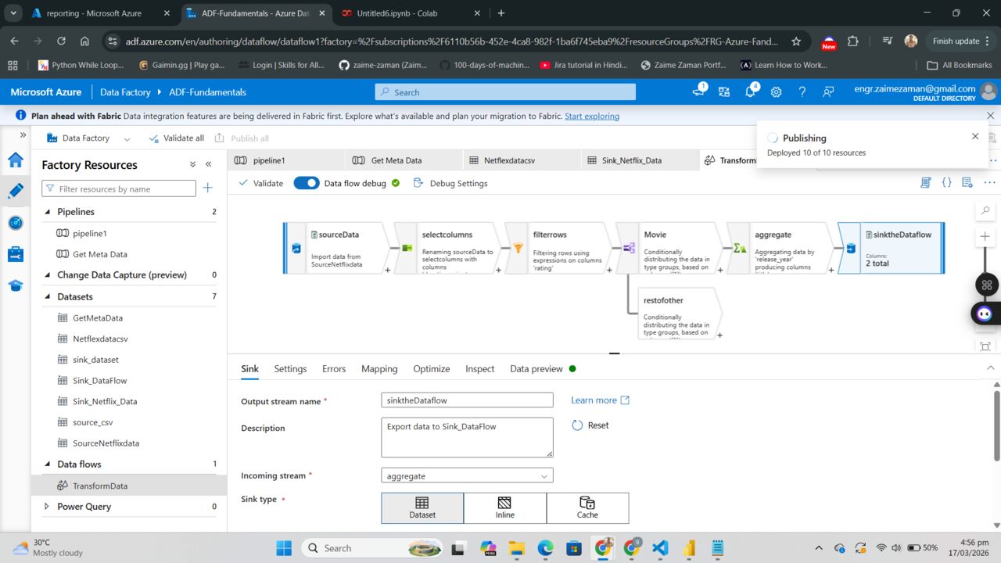The height and width of the screenshot is (563, 1001).
Task: Open the notifications bell
Action: point(750,91)
